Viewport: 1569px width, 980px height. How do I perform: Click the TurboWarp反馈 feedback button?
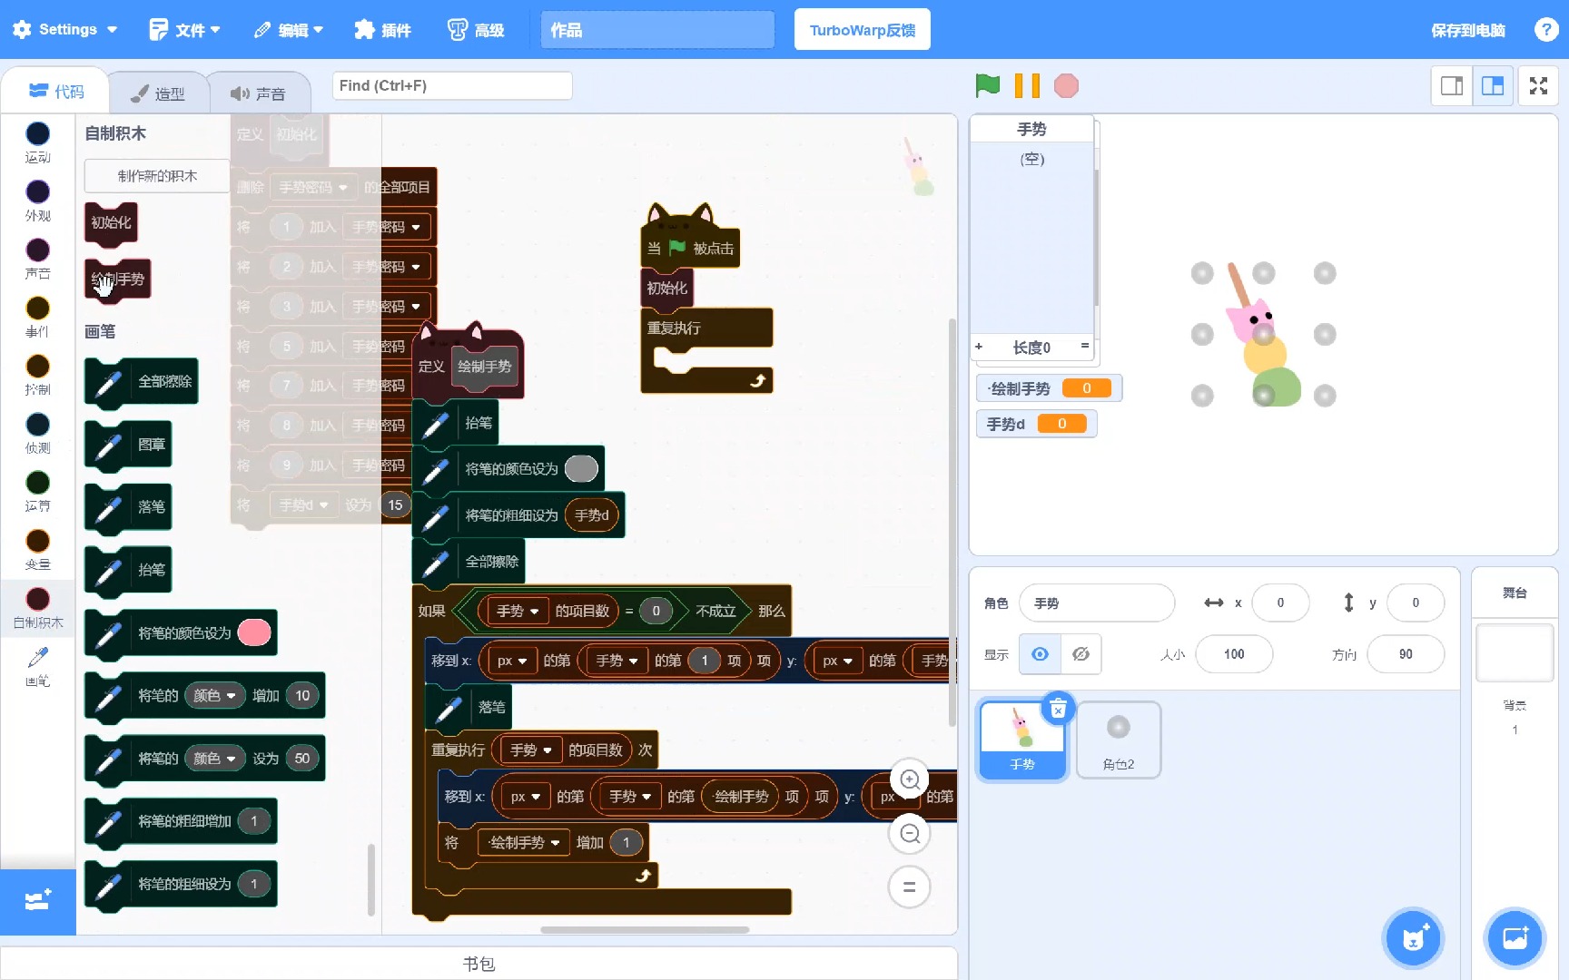[x=863, y=30]
